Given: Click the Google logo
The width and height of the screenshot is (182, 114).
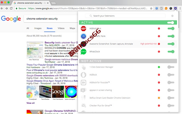Looking at the screenshot, I should (x=11, y=19).
